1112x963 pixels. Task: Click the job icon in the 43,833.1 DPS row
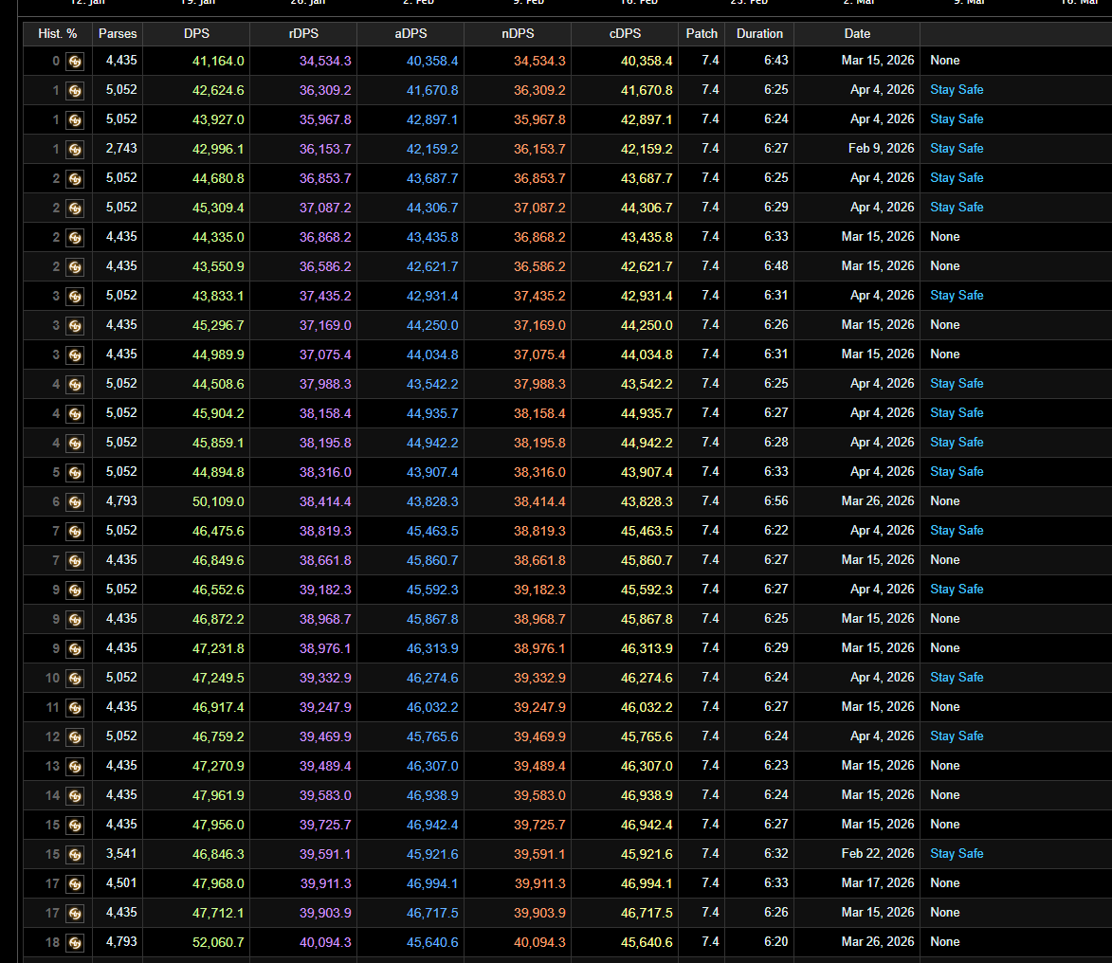pyautogui.click(x=75, y=297)
